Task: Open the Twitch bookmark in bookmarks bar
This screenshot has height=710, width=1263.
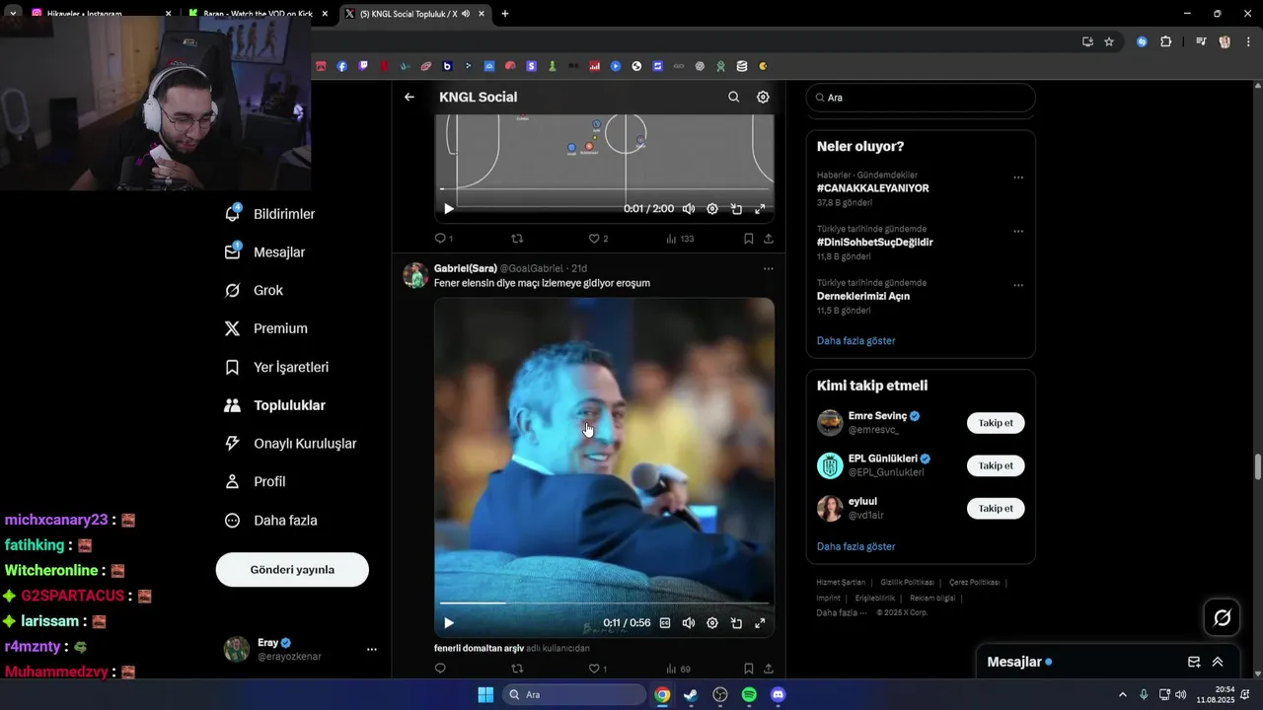Action: pos(363,66)
